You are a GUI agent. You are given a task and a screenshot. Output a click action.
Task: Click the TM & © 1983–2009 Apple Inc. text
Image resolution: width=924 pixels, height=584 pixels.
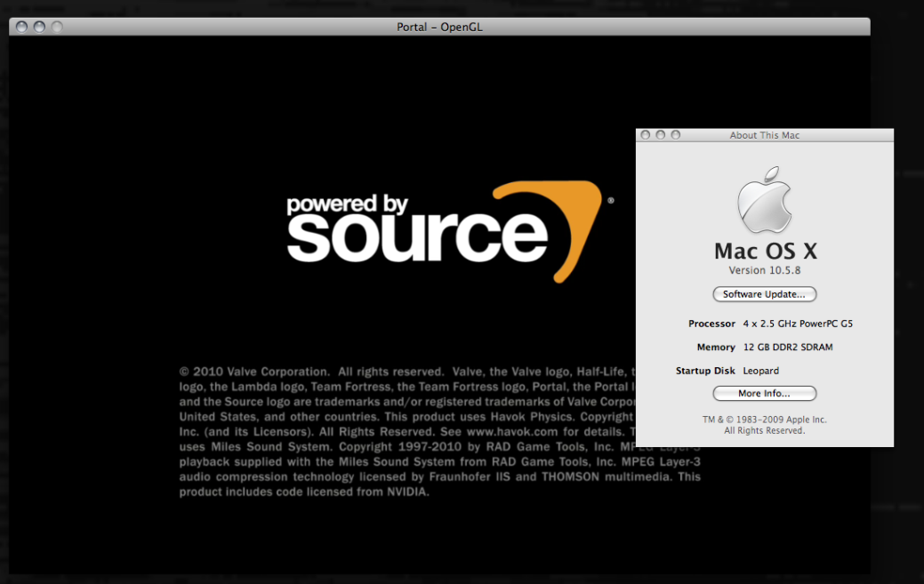(764, 420)
